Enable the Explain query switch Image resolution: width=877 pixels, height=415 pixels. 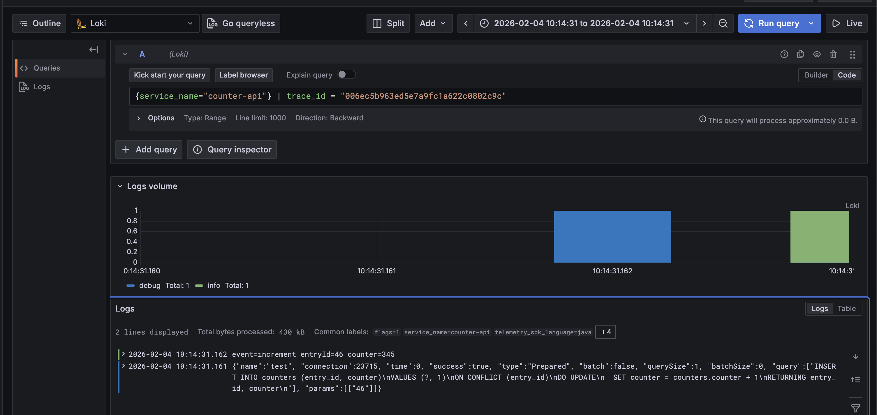[x=346, y=75]
